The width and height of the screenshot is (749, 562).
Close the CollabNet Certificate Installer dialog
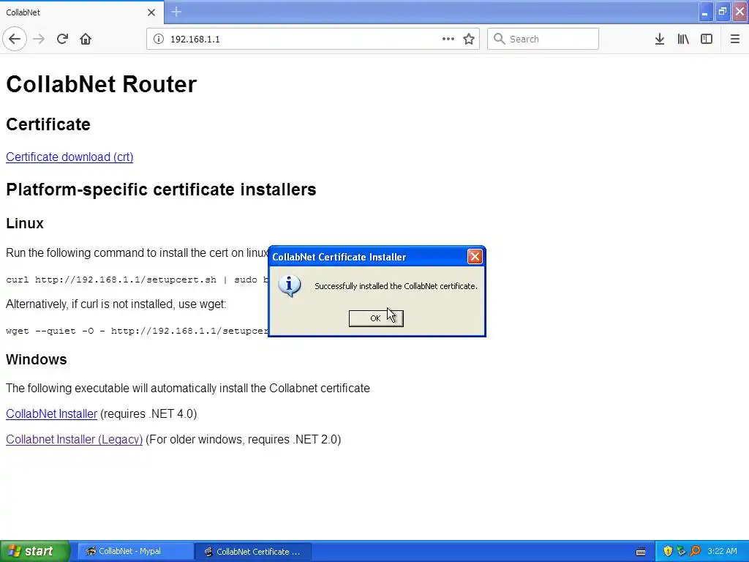click(x=474, y=257)
